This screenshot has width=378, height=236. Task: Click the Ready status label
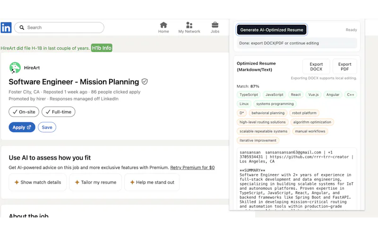click(x=351, y=30)
